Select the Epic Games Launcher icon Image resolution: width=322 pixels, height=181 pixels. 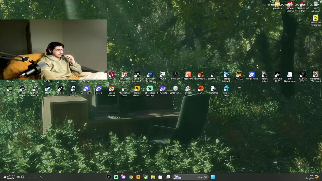coord(35,88)
